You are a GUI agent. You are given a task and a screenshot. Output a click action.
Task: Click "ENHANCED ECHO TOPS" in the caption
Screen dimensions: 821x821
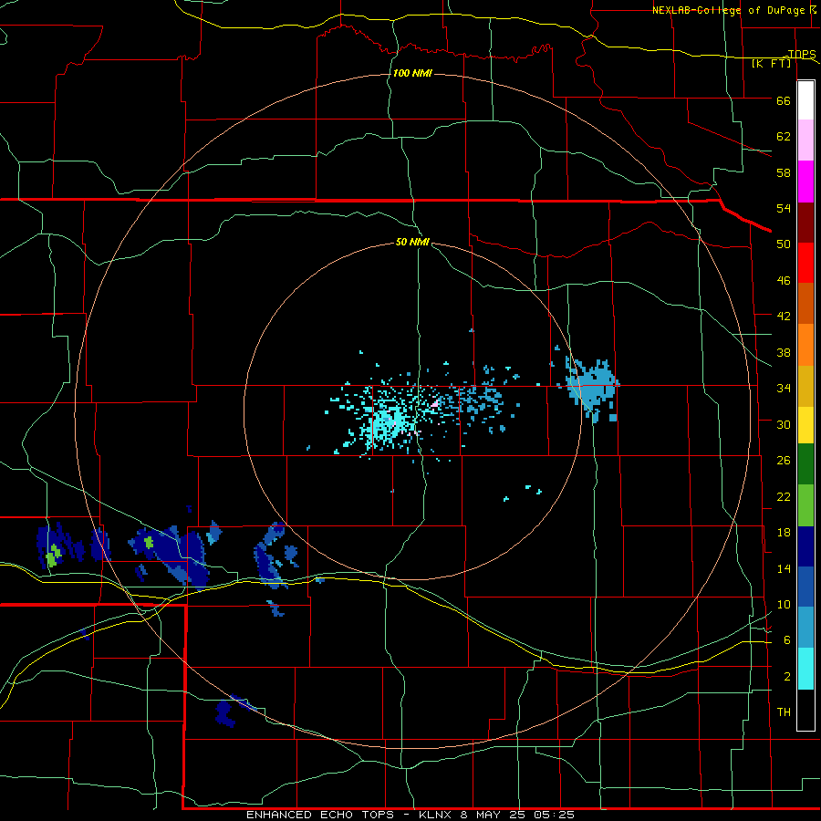tap(320, 815)
